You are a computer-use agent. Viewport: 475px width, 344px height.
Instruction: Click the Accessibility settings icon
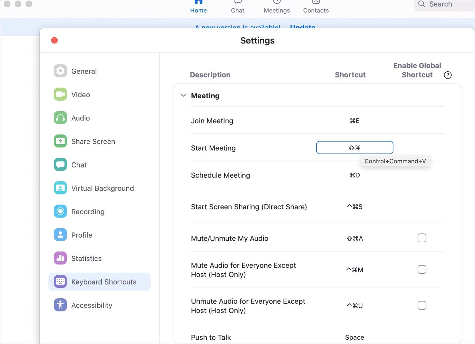(x=60, y=305)
